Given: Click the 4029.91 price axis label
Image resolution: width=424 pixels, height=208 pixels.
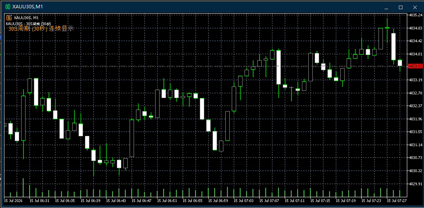Looking at the screenshot, I should [x=416, y=184].
